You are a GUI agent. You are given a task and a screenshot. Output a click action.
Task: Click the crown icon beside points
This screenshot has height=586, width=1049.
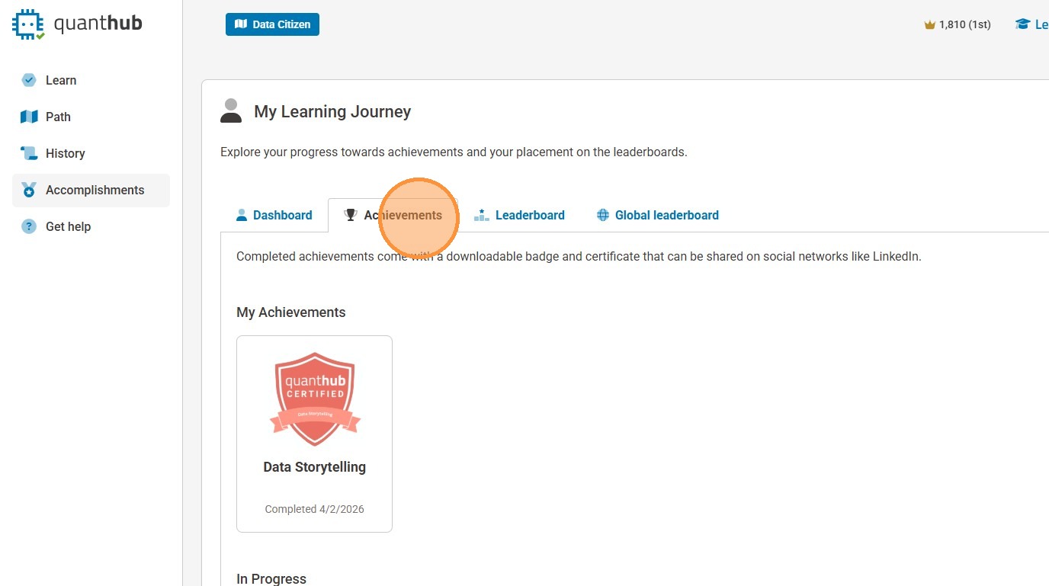[x=929, y=24]
